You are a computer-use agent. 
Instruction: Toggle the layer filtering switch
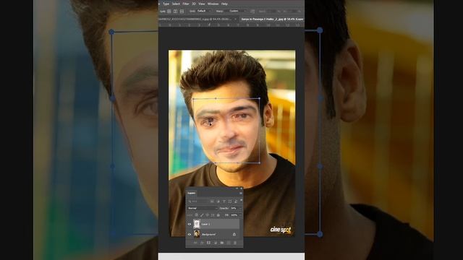point(241,200)
